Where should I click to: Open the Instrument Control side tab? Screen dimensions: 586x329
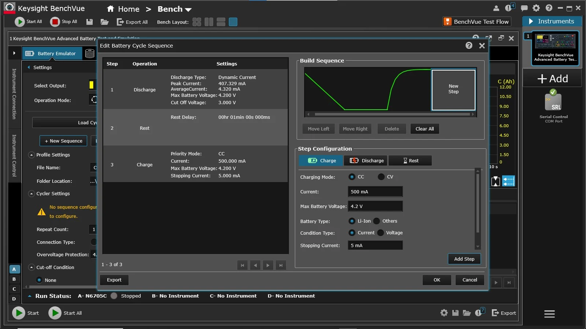click(x=14, y=155)
